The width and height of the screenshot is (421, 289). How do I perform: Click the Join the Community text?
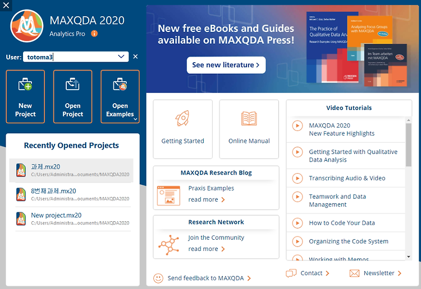pyautogui.click(x=216, y=237)
